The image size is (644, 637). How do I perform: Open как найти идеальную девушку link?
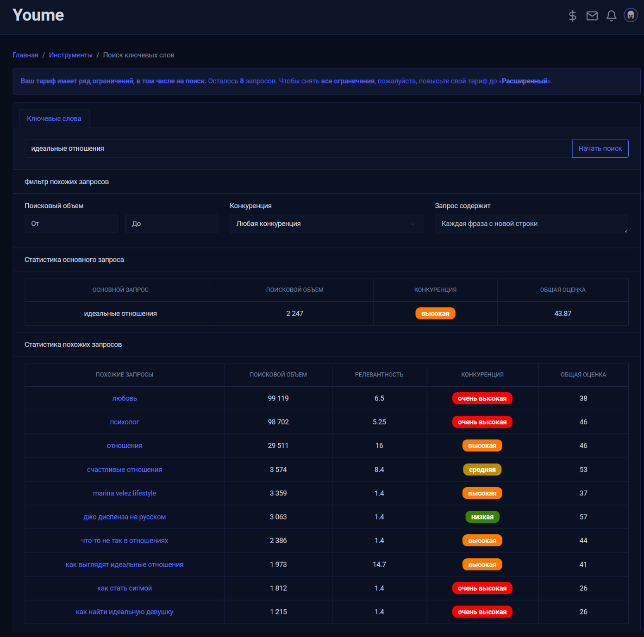[x=125, y=612]
